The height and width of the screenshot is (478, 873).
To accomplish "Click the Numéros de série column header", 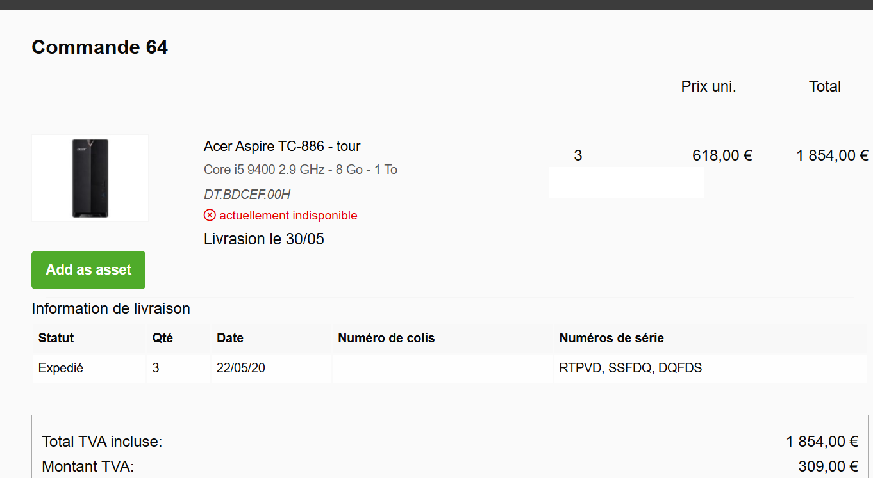I will (x=611, y=338).
